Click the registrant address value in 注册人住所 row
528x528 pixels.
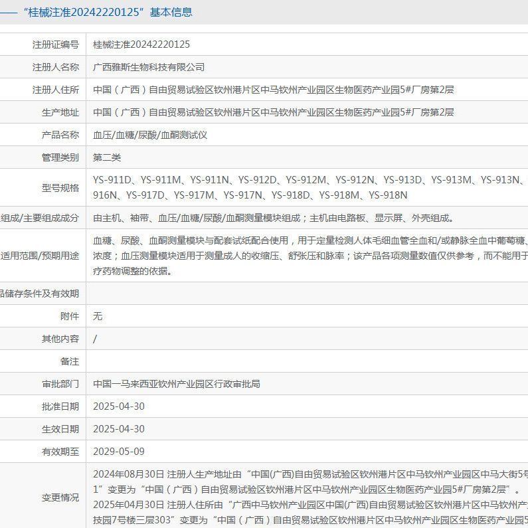(x=274, y=90)
